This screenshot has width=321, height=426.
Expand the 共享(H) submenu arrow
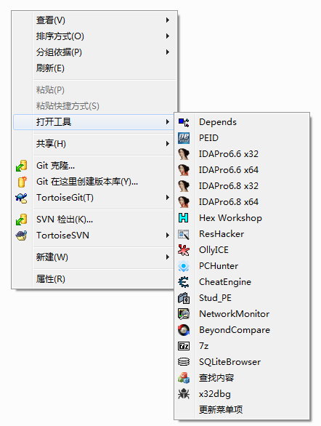(x=168, y=144)
